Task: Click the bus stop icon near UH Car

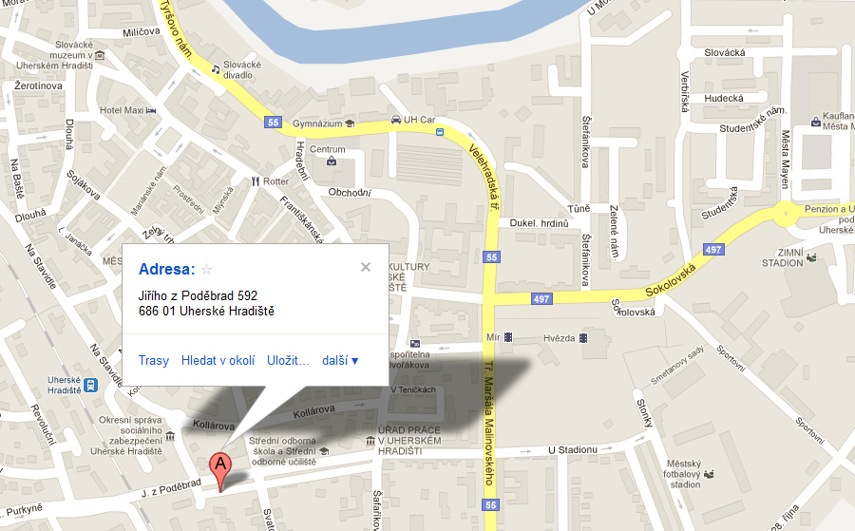Action: pyautogui.click(x=440, y=132)
